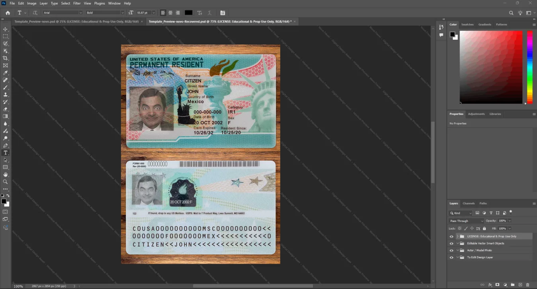Hide the Actor / Model Photo layer group

pyautogui.click(x=451, y=250)
